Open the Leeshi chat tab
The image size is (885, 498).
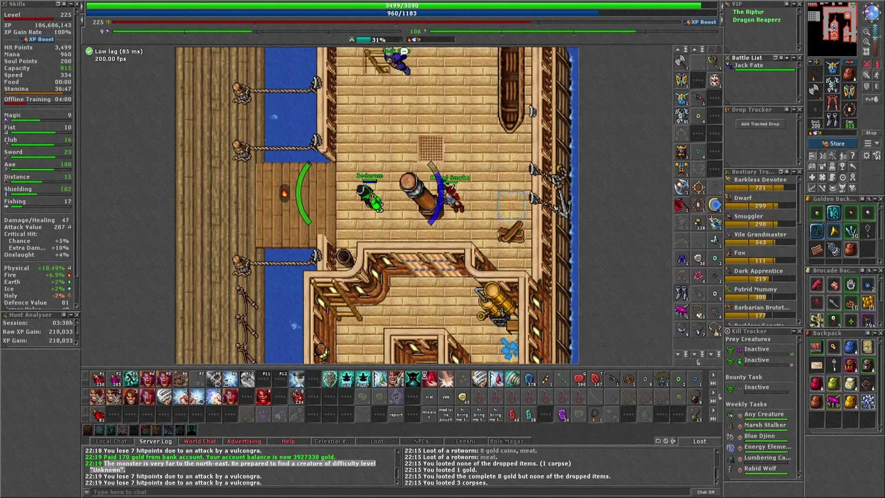click(x=465, y=441)
